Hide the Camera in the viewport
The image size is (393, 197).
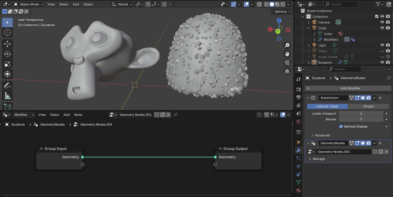tap(382, 22)
